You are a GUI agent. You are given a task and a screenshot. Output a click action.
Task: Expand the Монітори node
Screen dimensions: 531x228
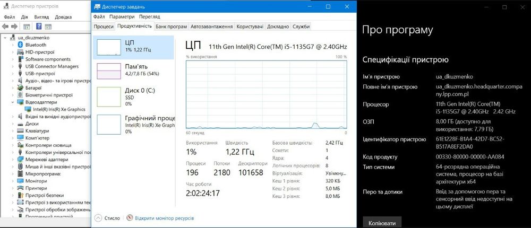[13, 181]
